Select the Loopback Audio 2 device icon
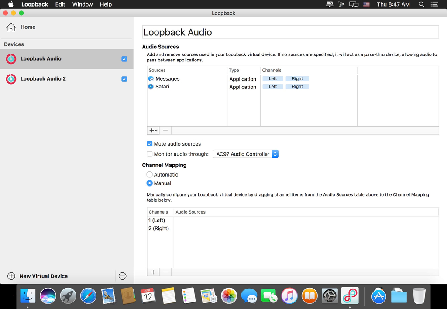Screen dimensions: 447x309 point(11,79)
